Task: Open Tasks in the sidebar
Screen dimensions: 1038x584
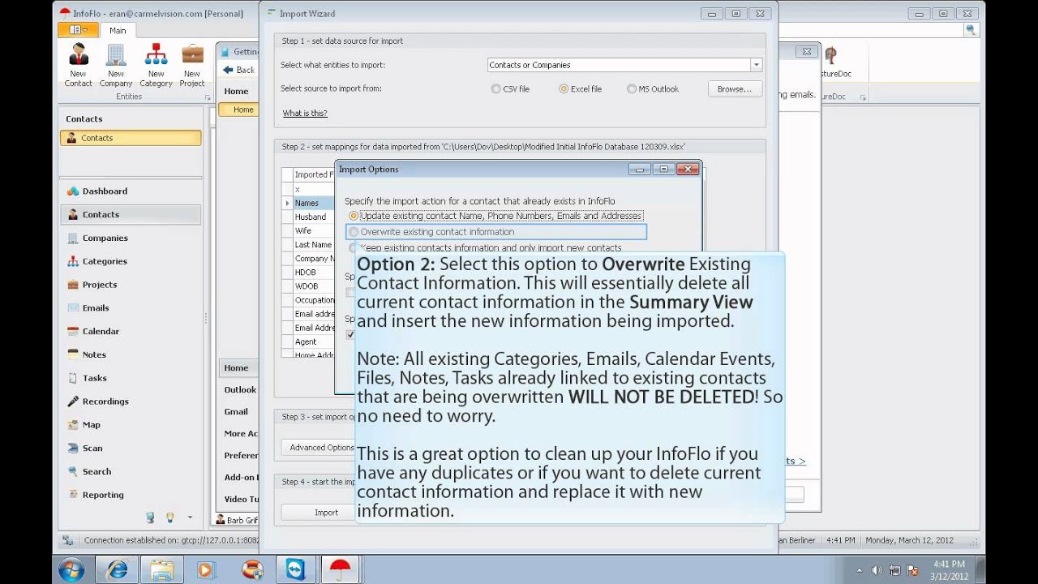Action: point(94,378)
